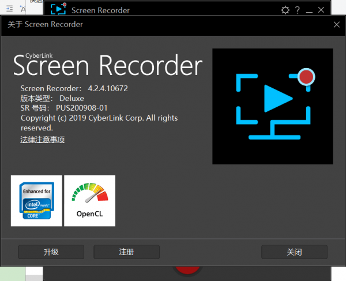Close the 关于 Screen Recorder dialog
The image size is (346, 281).
click(x=337, y=24)
